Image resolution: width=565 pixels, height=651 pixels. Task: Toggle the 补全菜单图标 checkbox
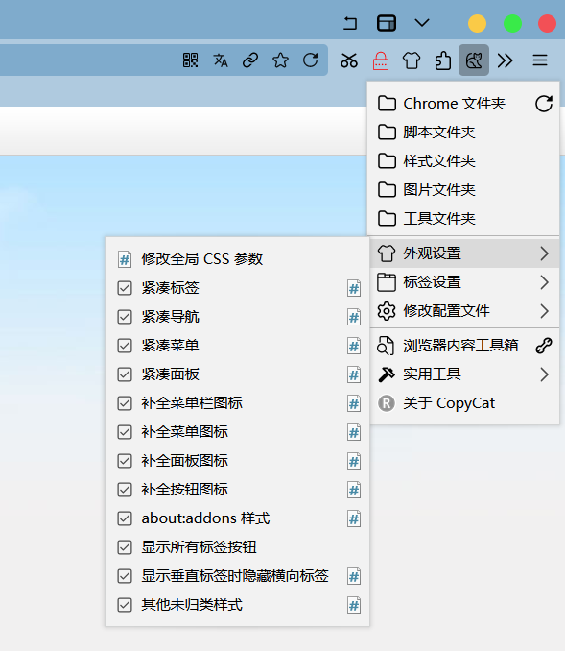coord(125,432)
